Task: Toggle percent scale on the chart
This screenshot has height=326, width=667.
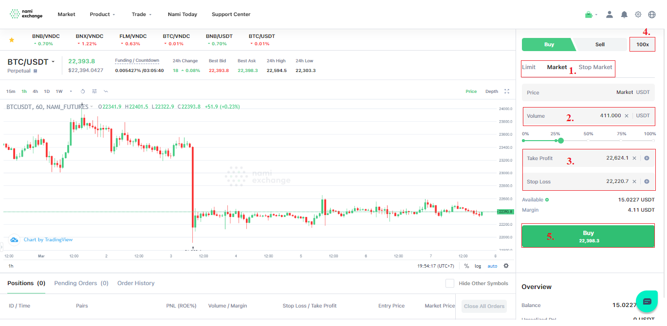Action: (466, 266)
